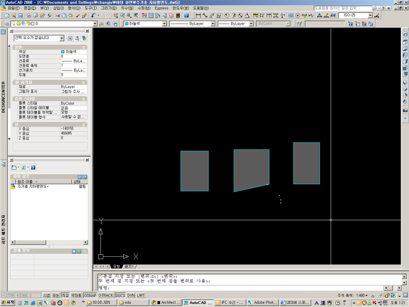Click the Dimension Style icon next to ISO-25
Viewport: 409px width, 307px height.
pyautogui.click(x=377, y=16)
